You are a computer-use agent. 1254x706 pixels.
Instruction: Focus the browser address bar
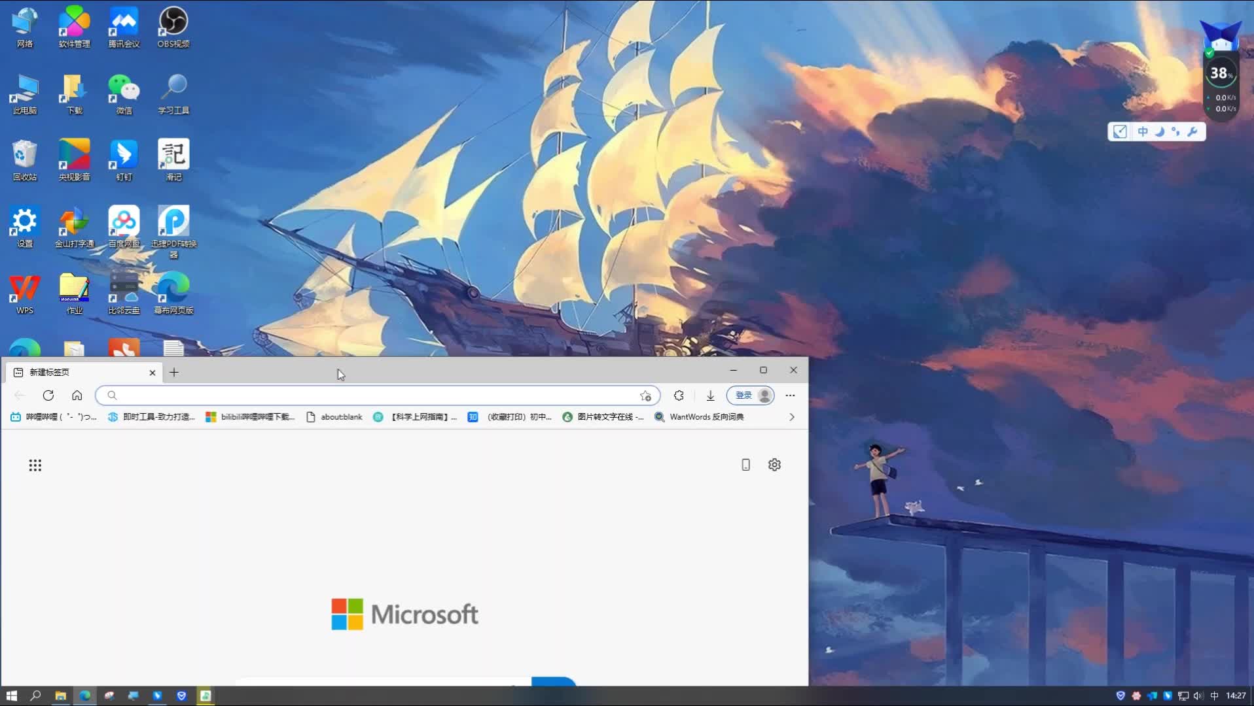point(378,395)
